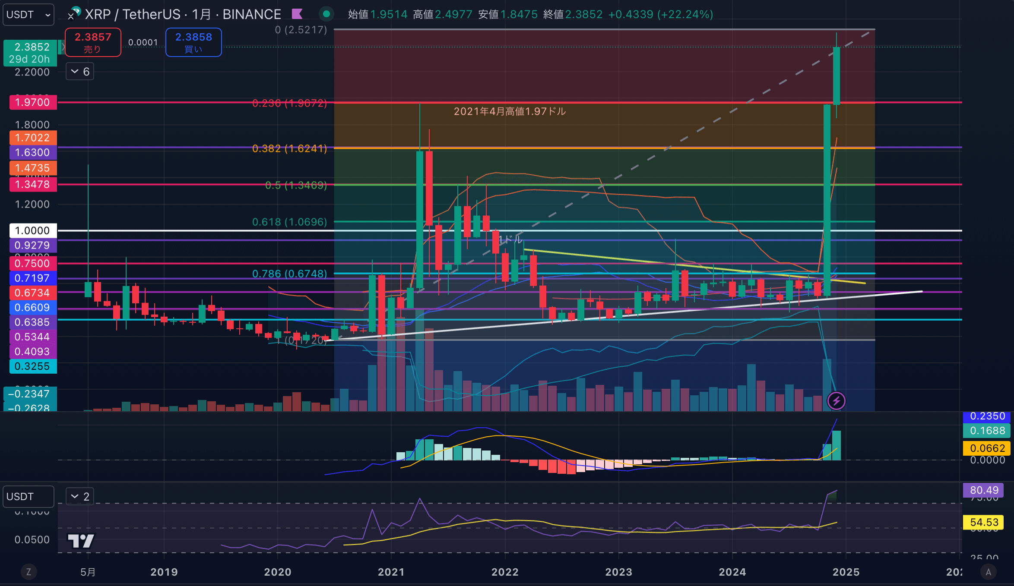Viewport: 1014px width, 586px height.
Task: Click the yellow 54.53 value label
Action: (x=984, y=523)
